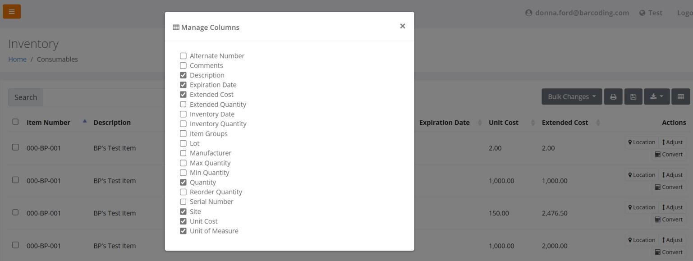
Task: Check the Manufacturer column
Action: (183, 153)
